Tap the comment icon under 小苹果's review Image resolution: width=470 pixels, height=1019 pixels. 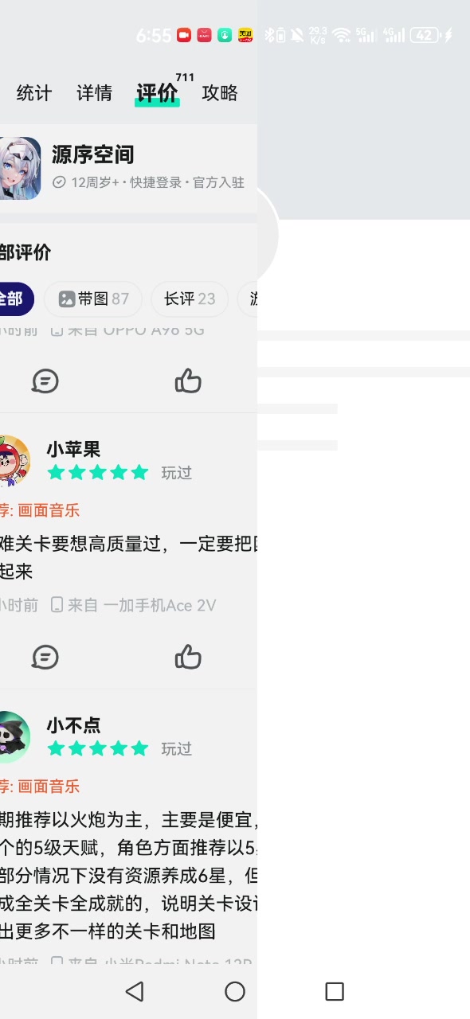point(45,658)
